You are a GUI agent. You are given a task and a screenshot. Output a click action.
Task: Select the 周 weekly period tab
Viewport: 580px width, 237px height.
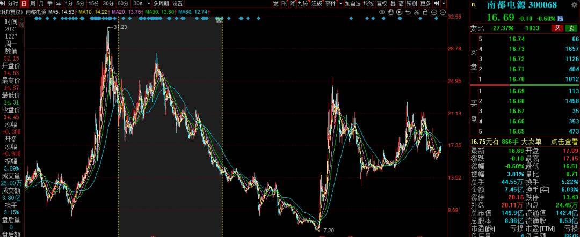tap(33, 3)
